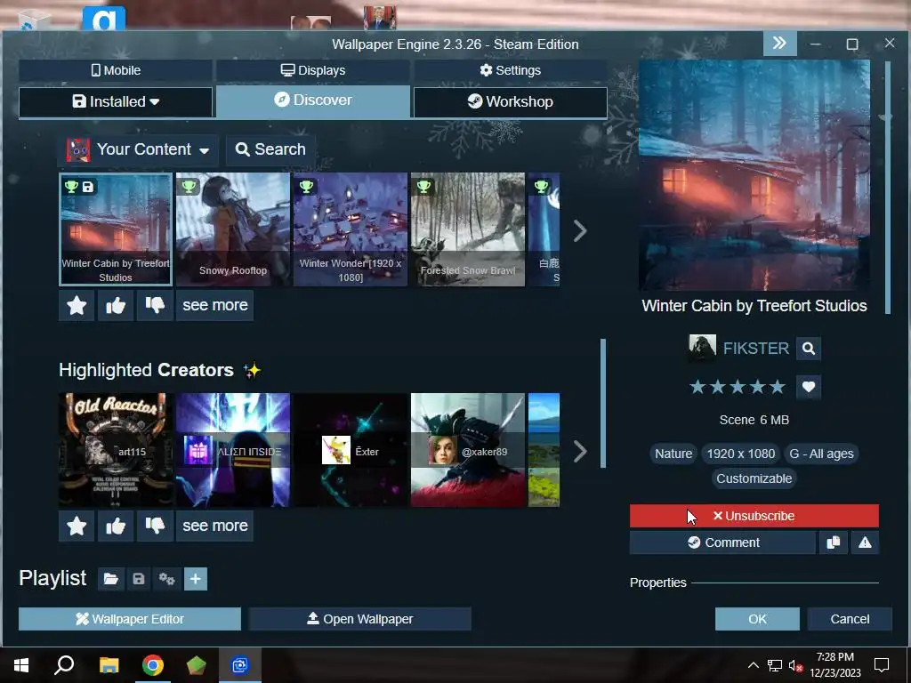Viewport: 911px width, 683px height.
Task: Add wallpaper to playlist with plus icon
Action: (x=196, y=579)
